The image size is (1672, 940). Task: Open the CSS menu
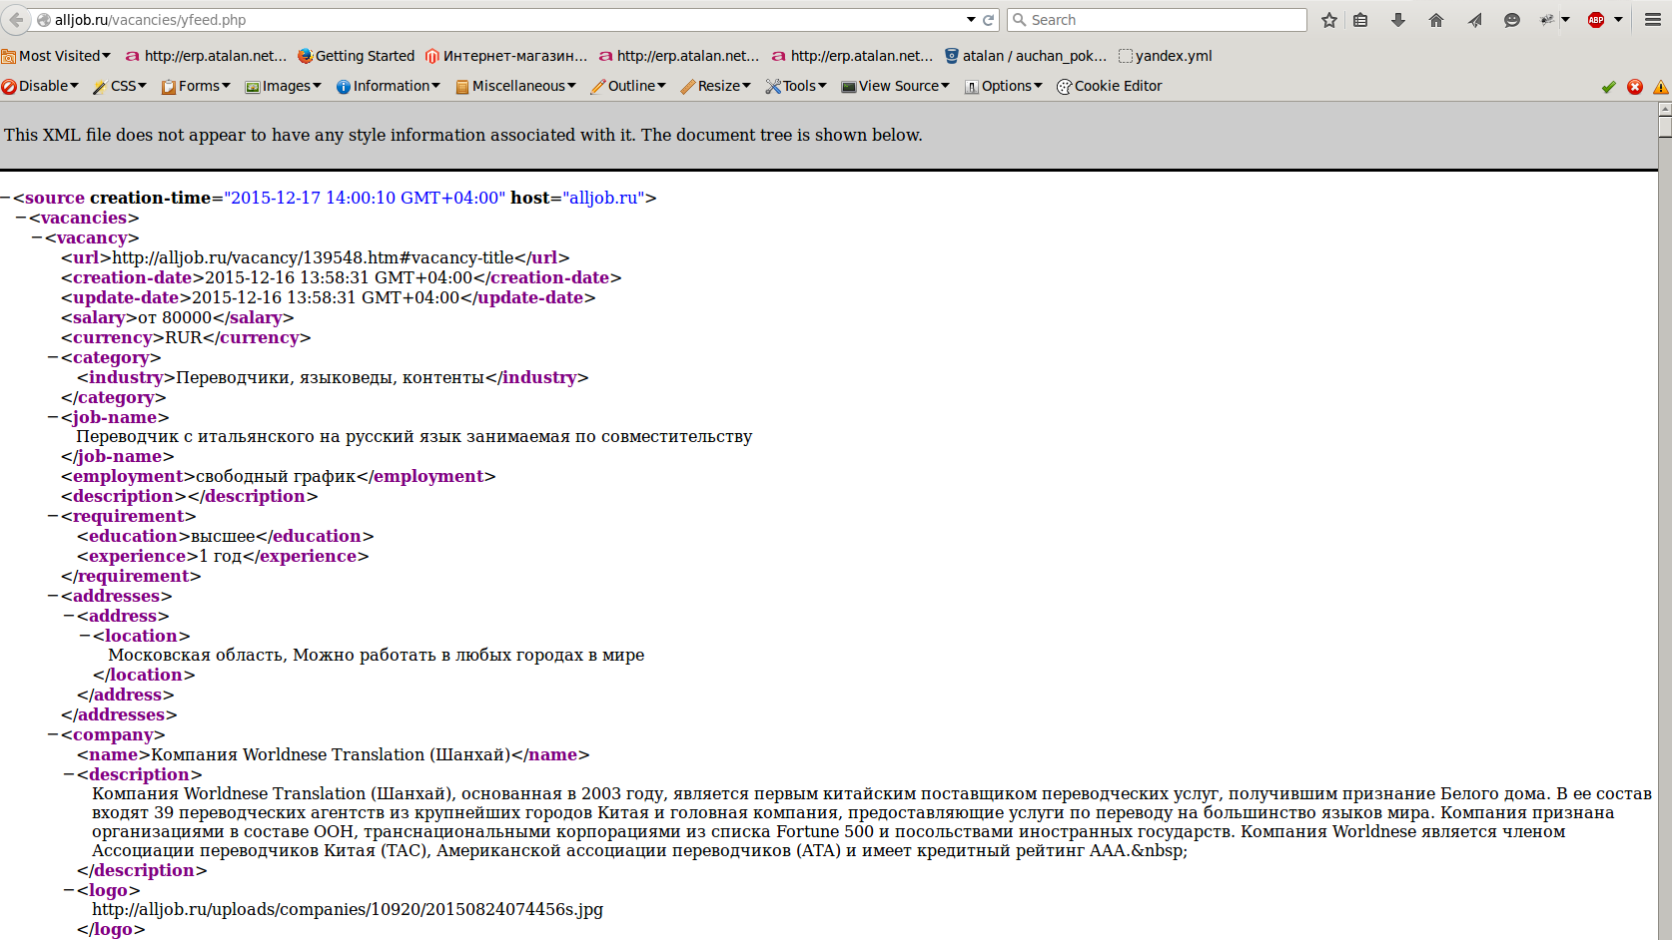click(x=119, y=86)
